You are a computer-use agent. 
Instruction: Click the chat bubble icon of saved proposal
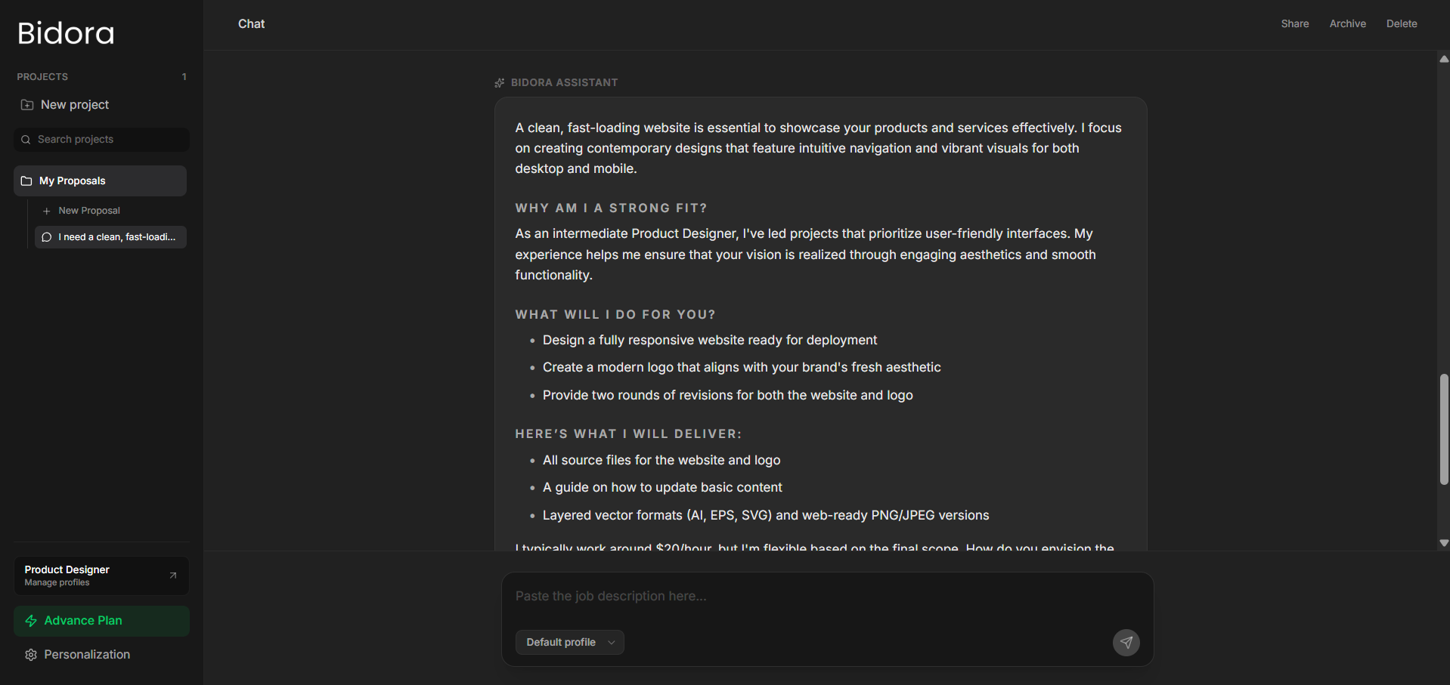47,237
